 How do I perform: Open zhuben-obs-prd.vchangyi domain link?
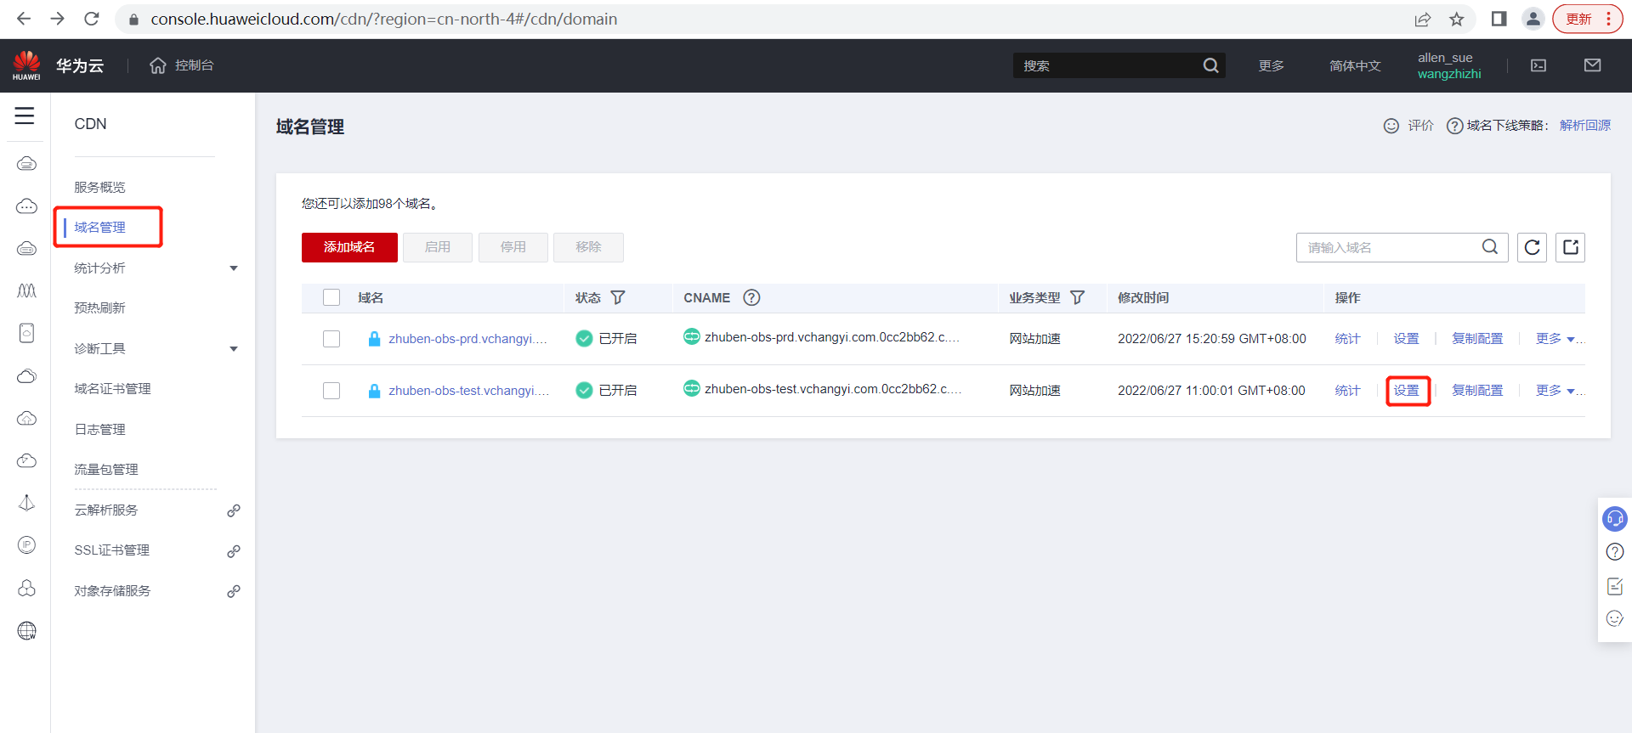pos(467,339)
